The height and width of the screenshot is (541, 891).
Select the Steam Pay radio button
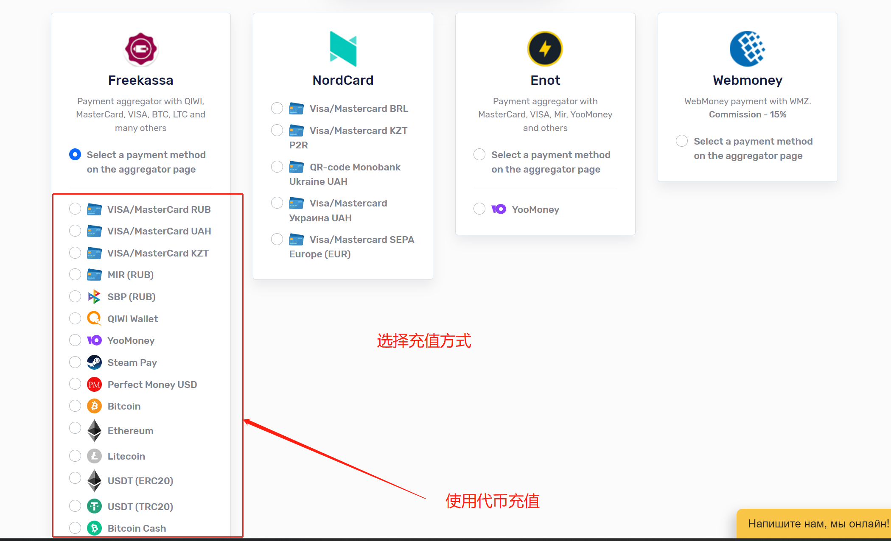[x=75, y=362]
